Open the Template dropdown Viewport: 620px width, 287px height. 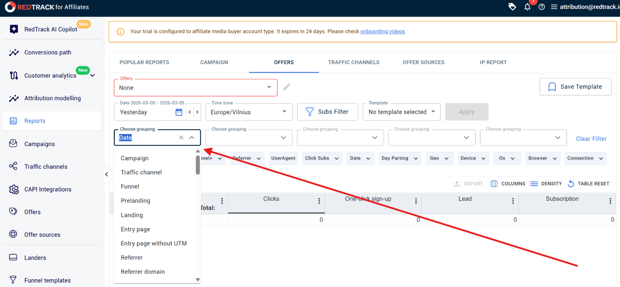click(x=401, y=112)
